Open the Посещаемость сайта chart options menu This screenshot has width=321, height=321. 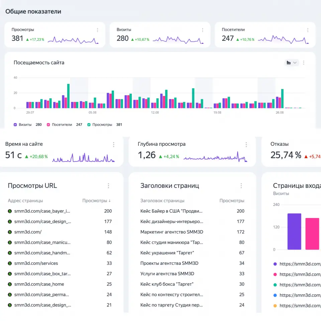click(x=304, y=63)
